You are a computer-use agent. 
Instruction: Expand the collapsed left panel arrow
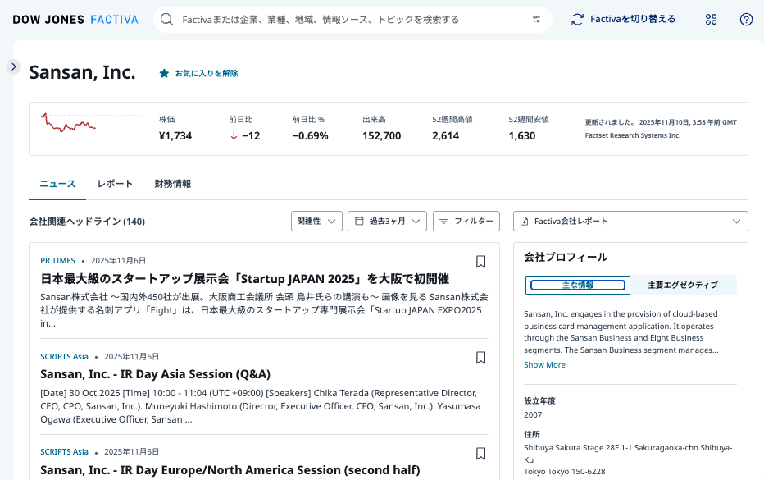coord(13,66)
